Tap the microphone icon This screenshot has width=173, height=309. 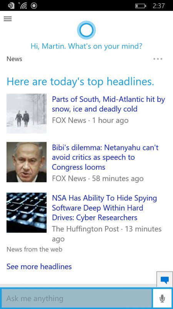click(x=162, y=298)
